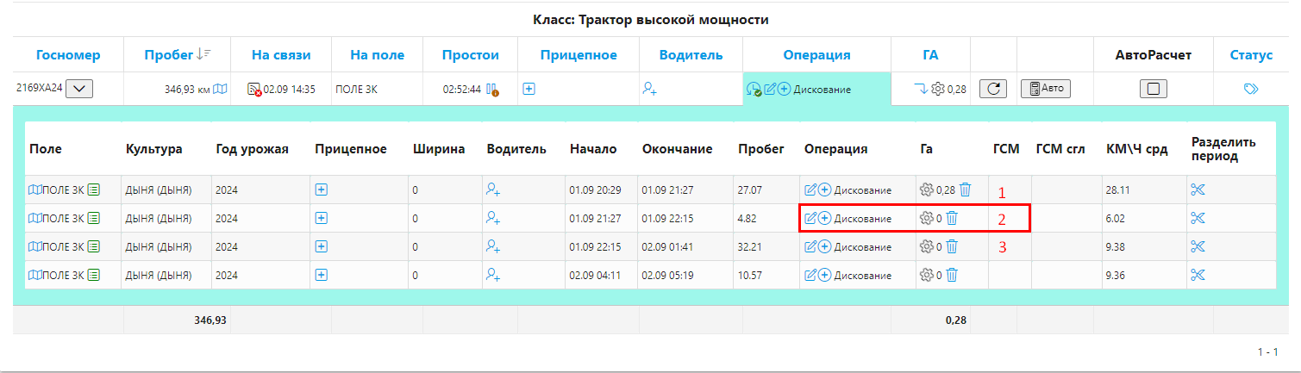Viewport: 1301px width, 373px height.
Task: Click the status tag icon
Action: point(1251,89)
